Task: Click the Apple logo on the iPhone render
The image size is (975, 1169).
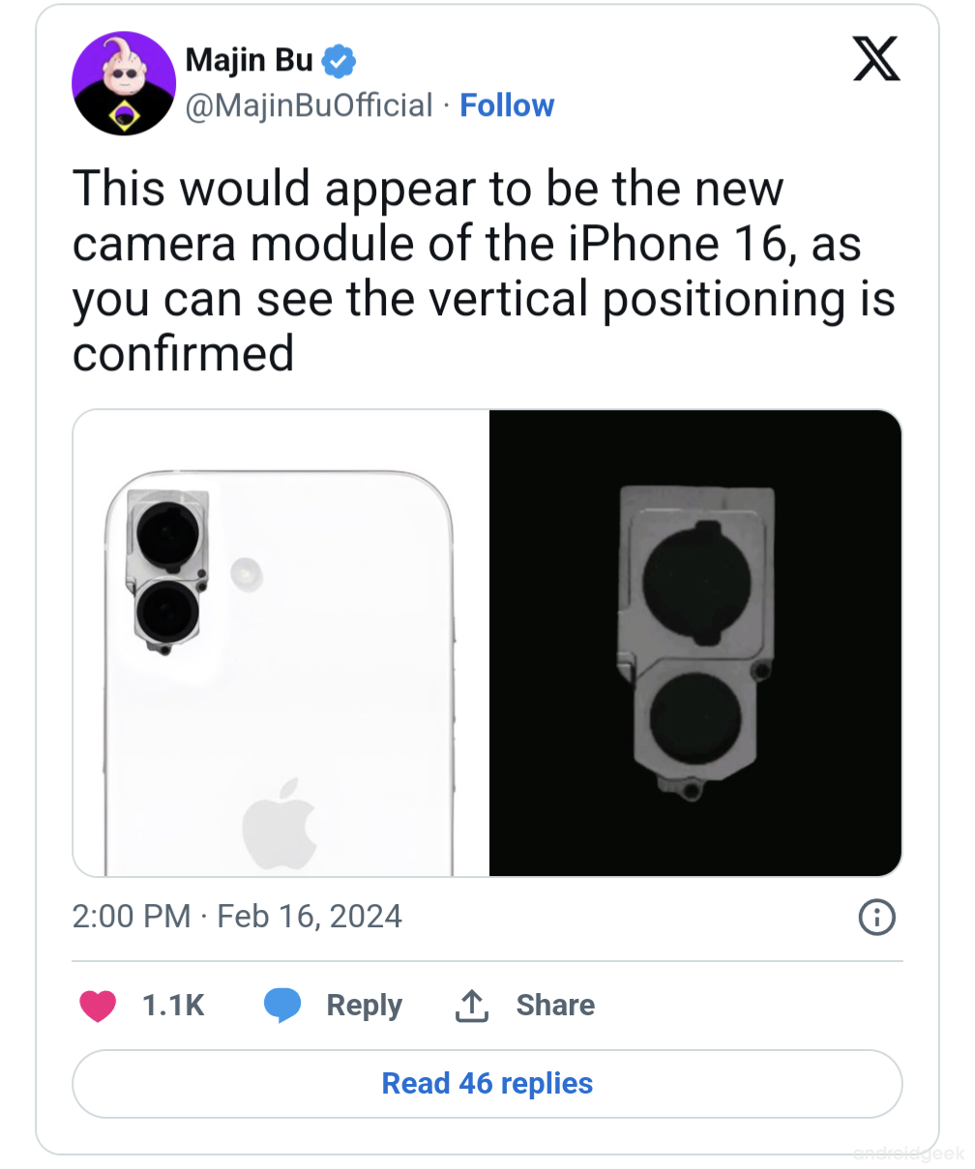Action: pos(280,821)
